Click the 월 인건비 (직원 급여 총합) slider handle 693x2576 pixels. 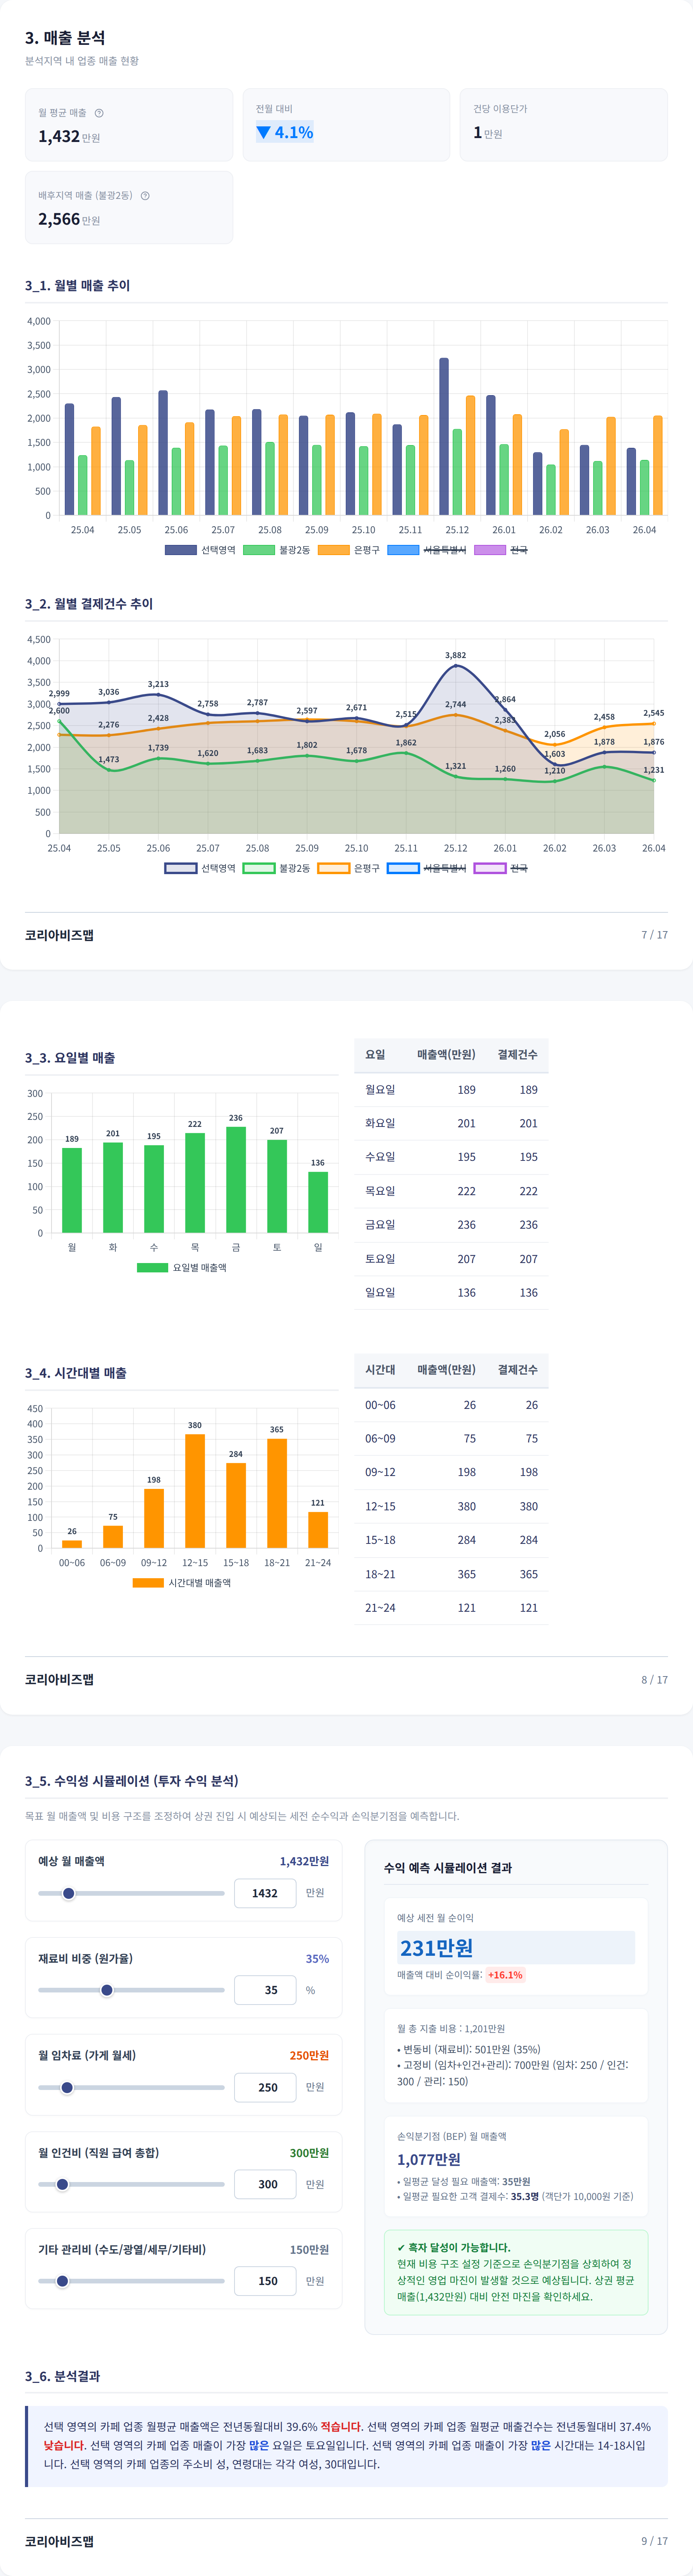[x=62, y=2184]
